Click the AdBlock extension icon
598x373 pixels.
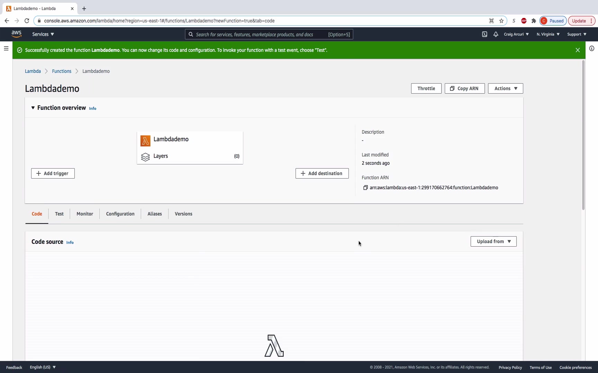[x=524, y=21]
